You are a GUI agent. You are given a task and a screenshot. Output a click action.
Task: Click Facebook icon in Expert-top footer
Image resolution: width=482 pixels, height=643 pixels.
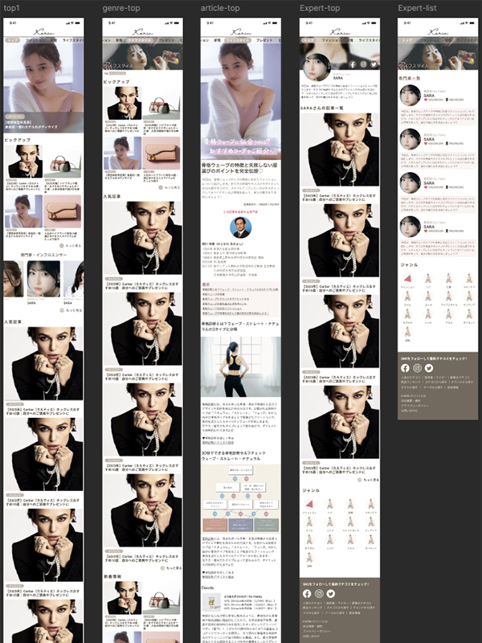(x=307, y=592)
